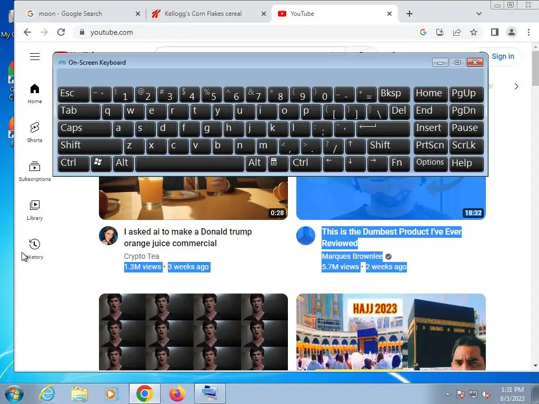539x404 pixels.
Task: Click the up arrow key on keyboard
Action: (x=355, y=146)
